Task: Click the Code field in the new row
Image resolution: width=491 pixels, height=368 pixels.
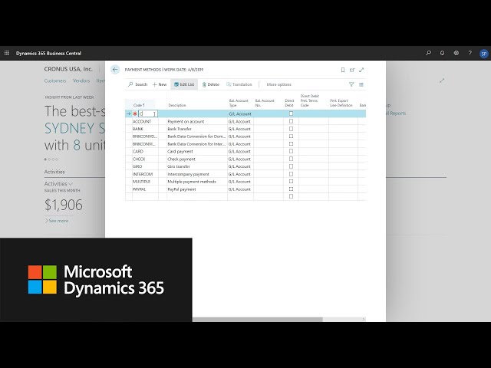Action: point(147,113)
